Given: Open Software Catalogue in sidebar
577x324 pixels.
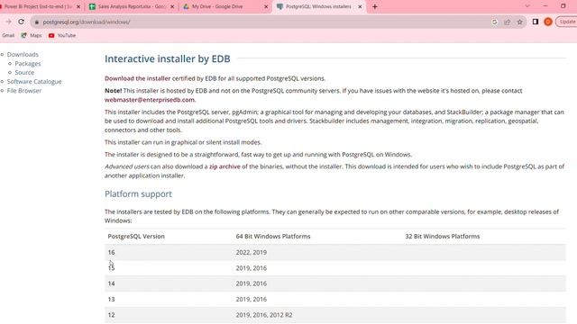Looking at the screenshot, I should [34, 82].
